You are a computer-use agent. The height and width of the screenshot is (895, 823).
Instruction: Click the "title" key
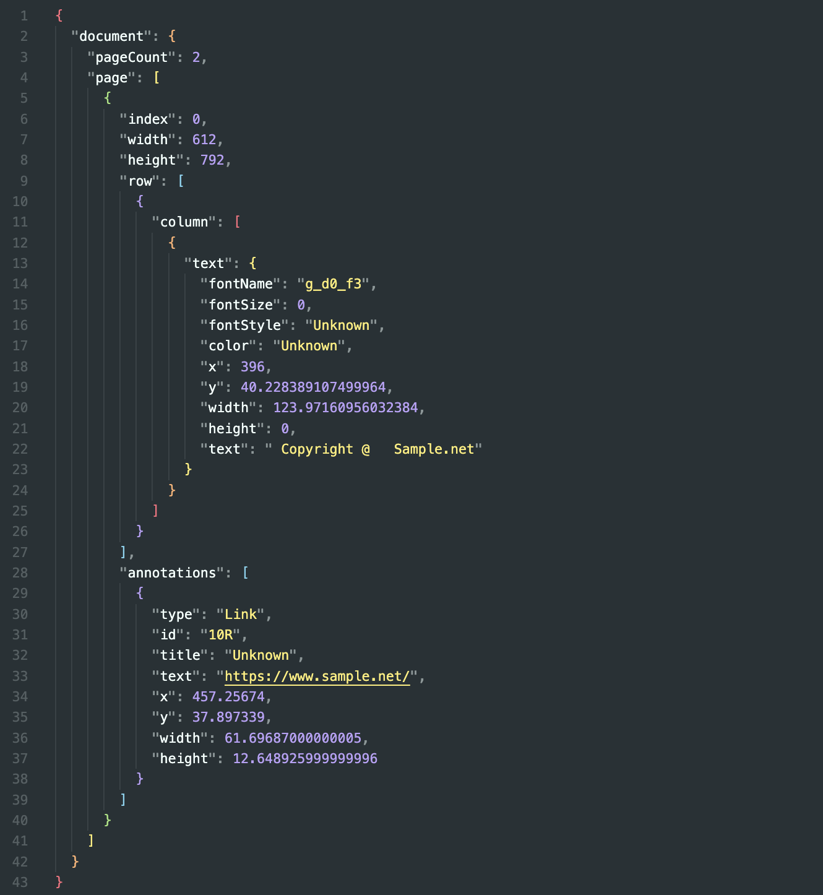pos(180,655)
